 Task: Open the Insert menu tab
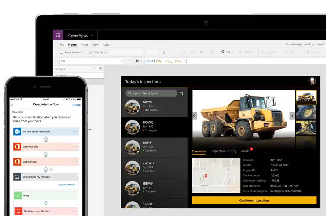[84, 45]
